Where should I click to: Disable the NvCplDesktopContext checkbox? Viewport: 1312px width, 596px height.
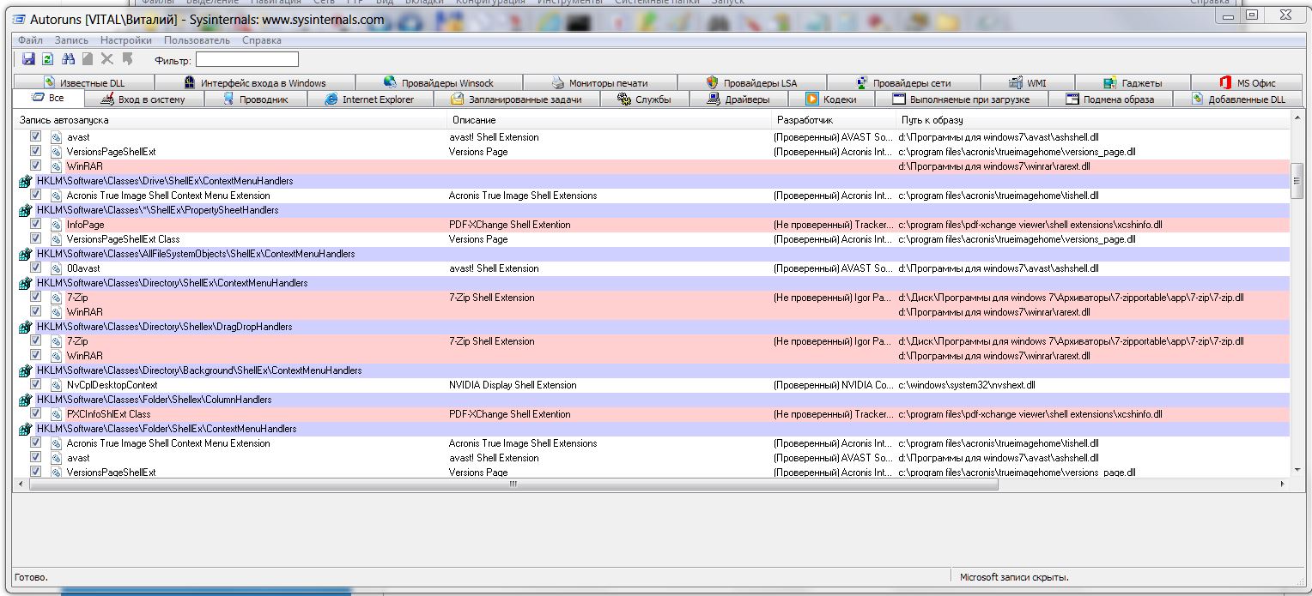35,384
